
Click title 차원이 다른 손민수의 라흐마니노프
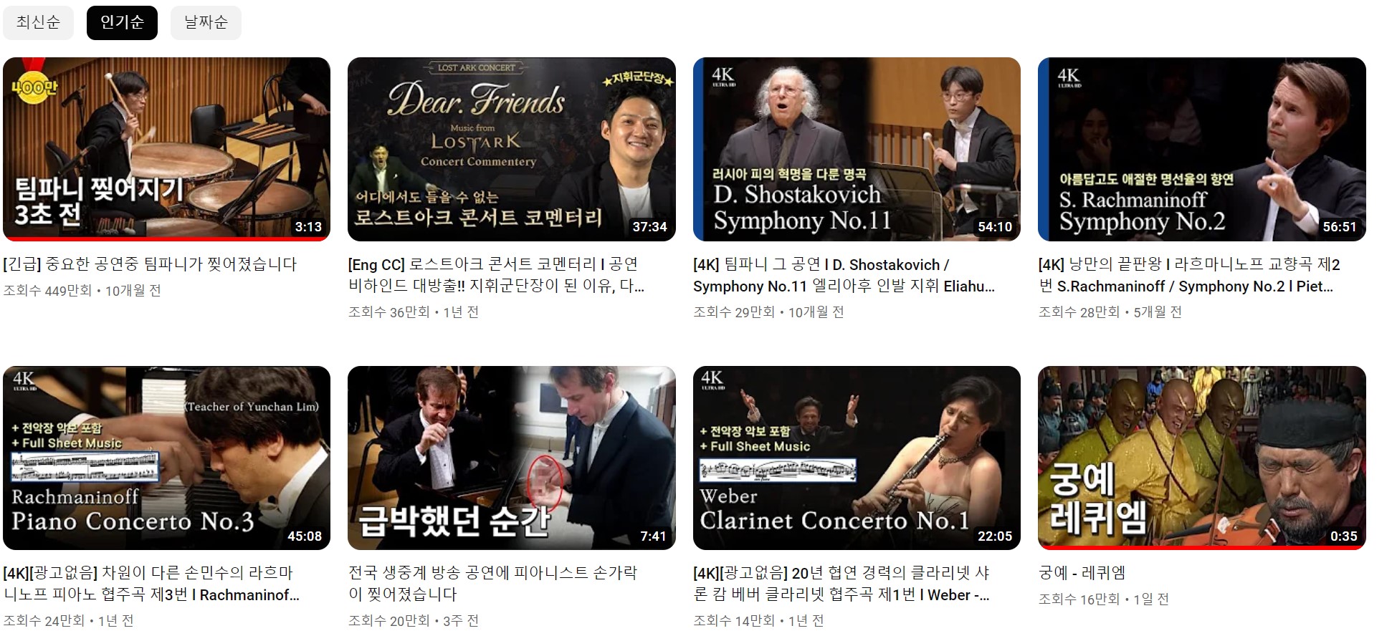click(x=151, y=584)
